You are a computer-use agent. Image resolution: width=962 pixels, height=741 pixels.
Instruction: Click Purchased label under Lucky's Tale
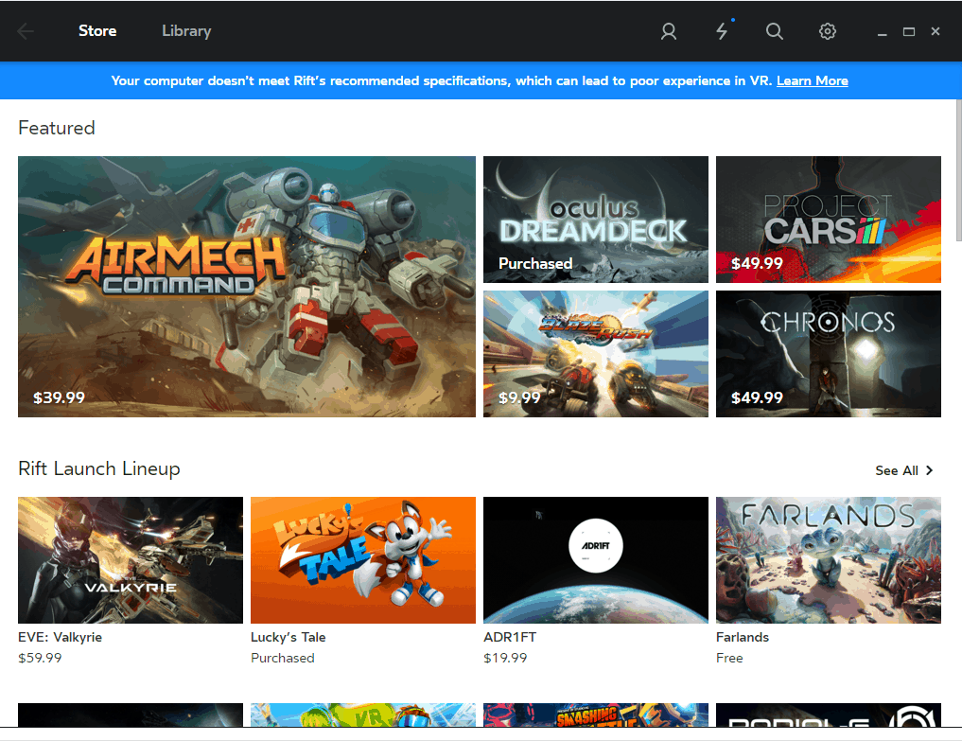tap(283, 658)
